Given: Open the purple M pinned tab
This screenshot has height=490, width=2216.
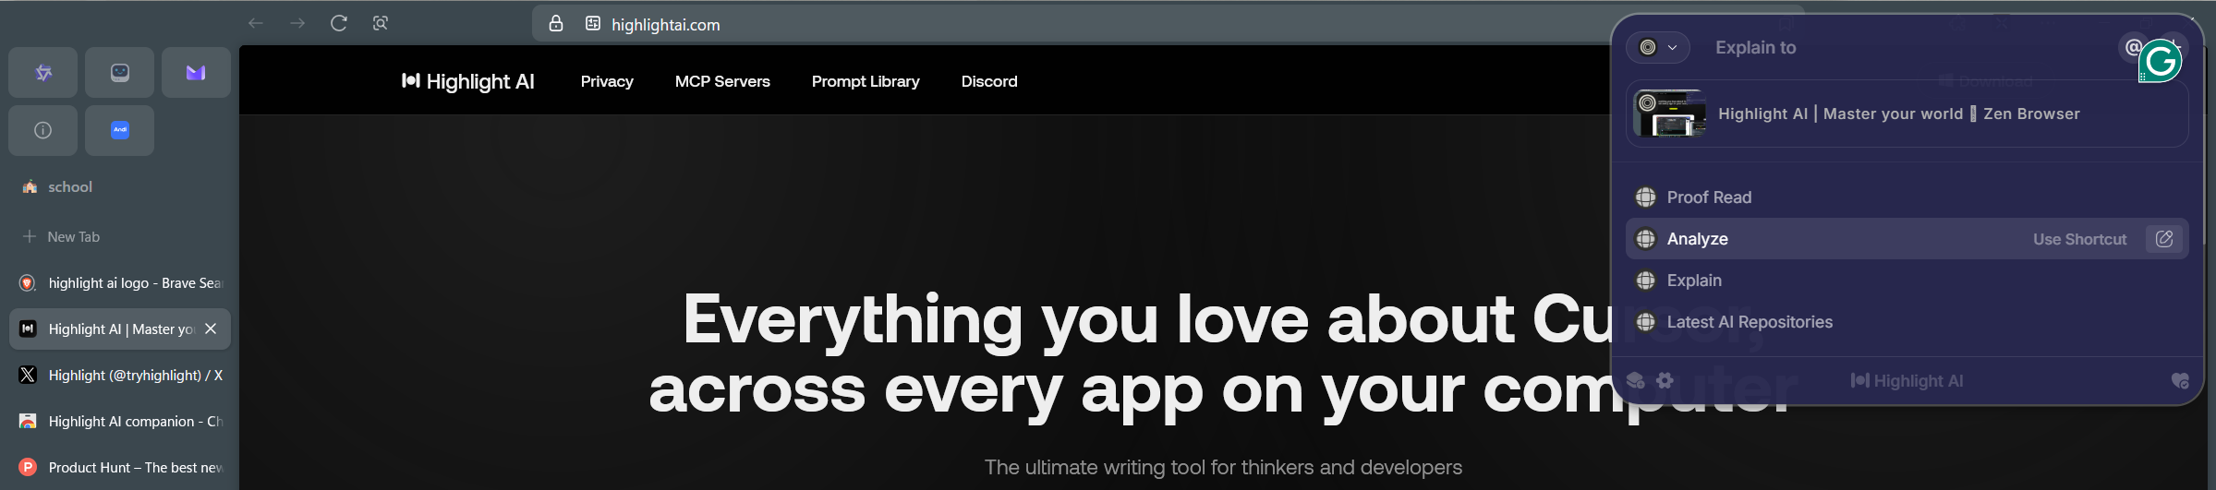Looking at the screenshot, I should click(x=196, y=73).
